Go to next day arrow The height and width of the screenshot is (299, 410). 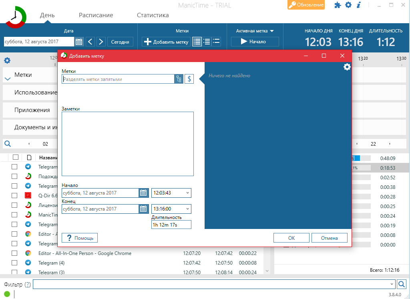point(101,42)
